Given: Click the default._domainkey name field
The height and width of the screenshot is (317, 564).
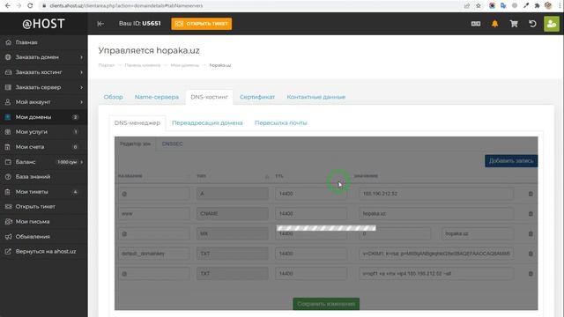Looking at the screenshot, I should 154,254.
